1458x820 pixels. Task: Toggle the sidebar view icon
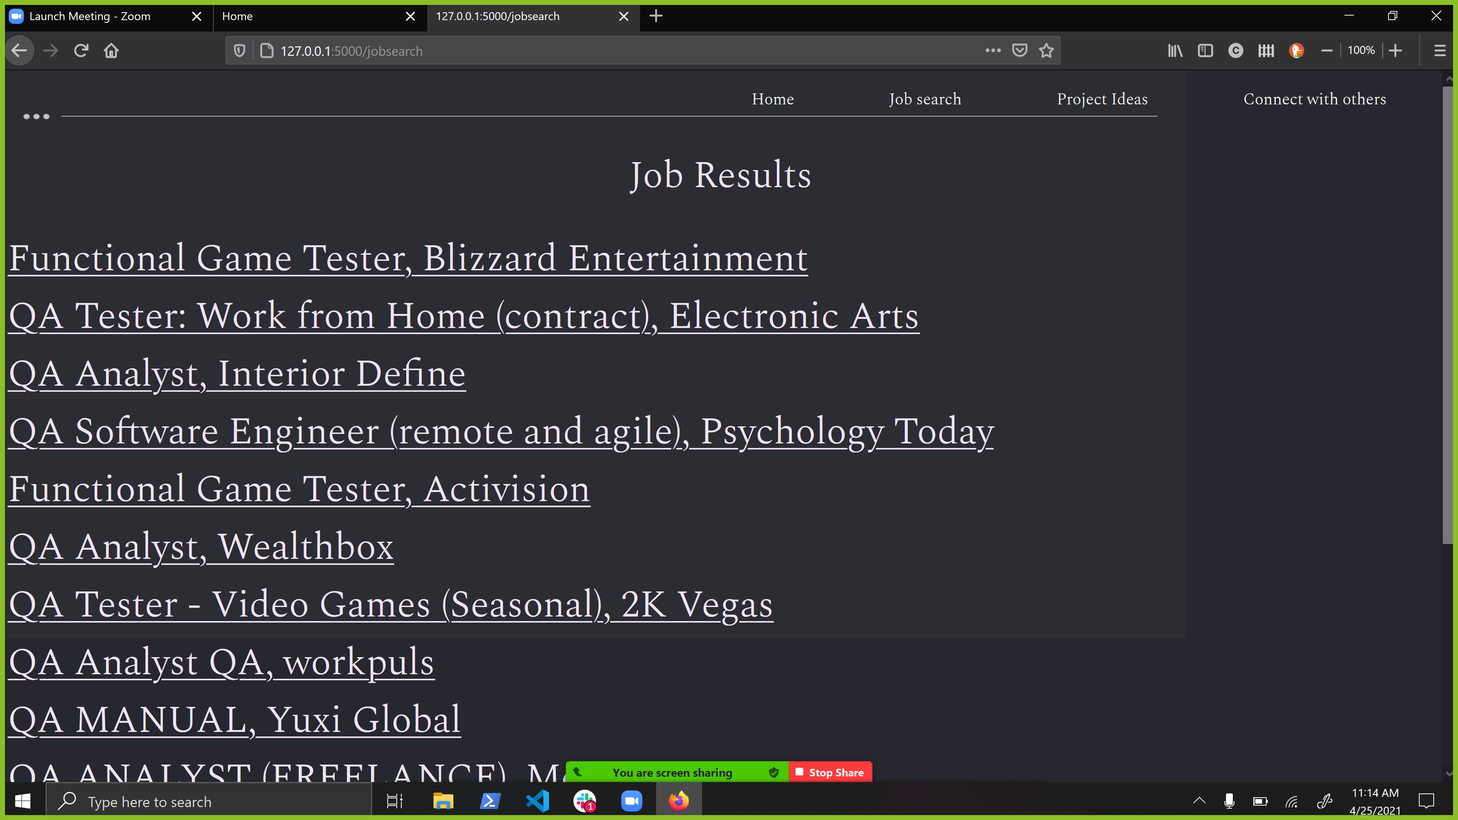tap(1205, 51)
